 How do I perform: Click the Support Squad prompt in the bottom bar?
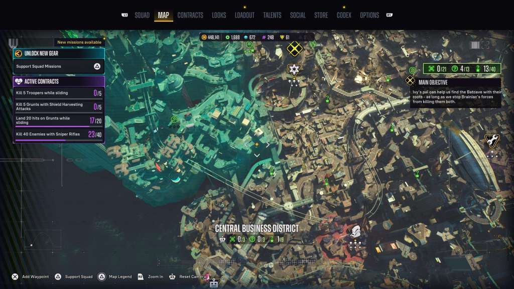(x=73, y=276)
